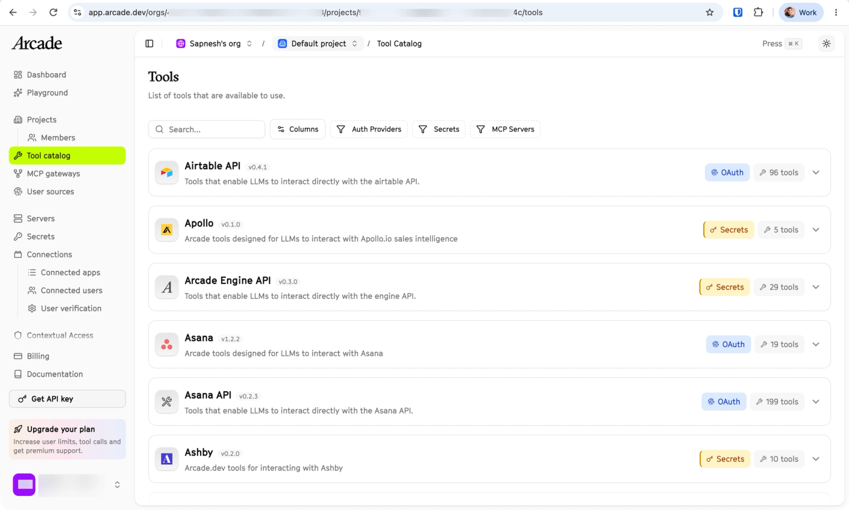Expand the Apollo row chevron
849x510 pixels.
pyautogui.click(x=816, y=230)
